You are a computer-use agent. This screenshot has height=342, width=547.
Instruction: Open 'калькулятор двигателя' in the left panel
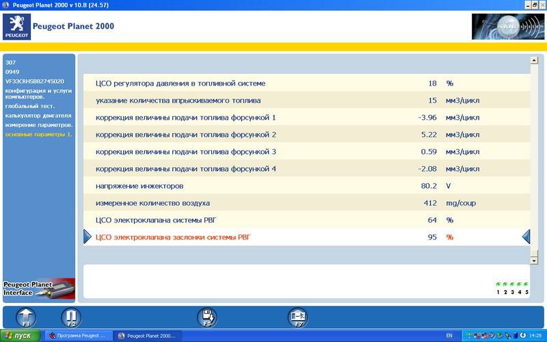coord(38,116)
